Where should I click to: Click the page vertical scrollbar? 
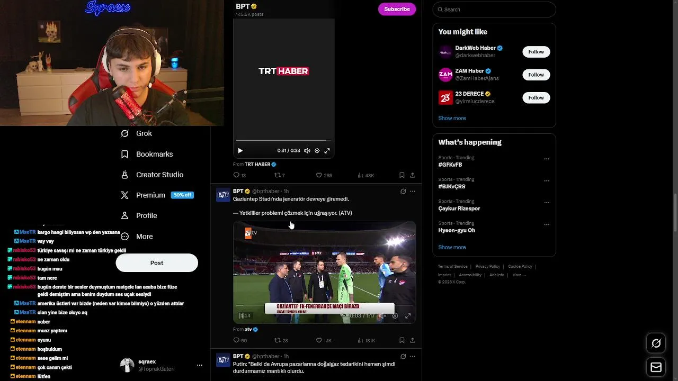coord(675,212)
